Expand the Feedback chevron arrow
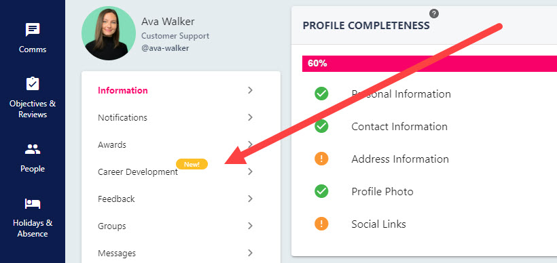This screenshot has height=263, width=557. pos(251,199)
